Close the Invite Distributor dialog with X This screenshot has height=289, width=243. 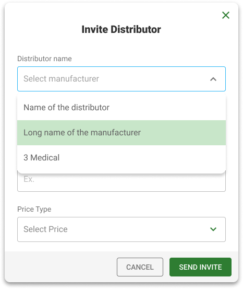point(225,15)
